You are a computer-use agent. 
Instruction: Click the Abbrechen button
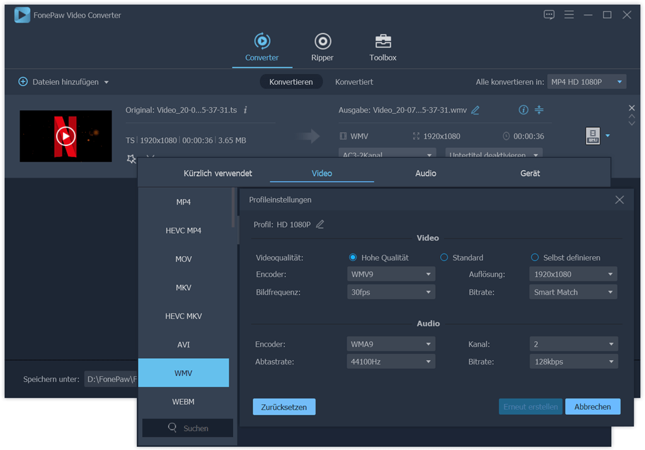592,407
